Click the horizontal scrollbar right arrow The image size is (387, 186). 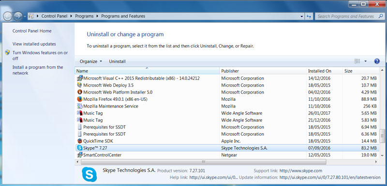pos(376,162)
